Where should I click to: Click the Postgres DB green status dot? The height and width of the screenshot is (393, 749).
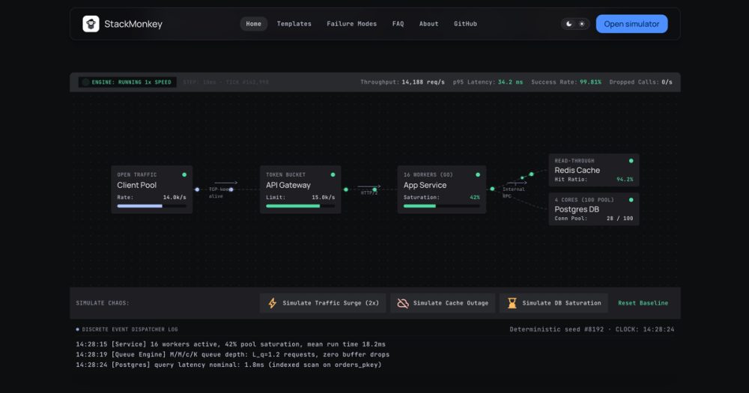631,200
